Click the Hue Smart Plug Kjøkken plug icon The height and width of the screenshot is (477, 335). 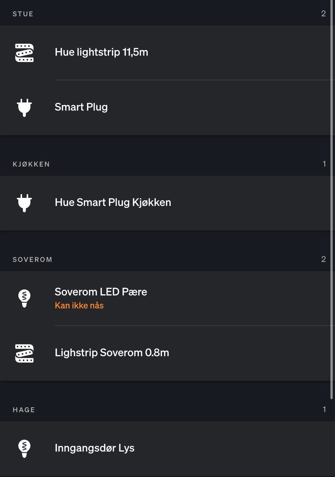click(24, 203)
